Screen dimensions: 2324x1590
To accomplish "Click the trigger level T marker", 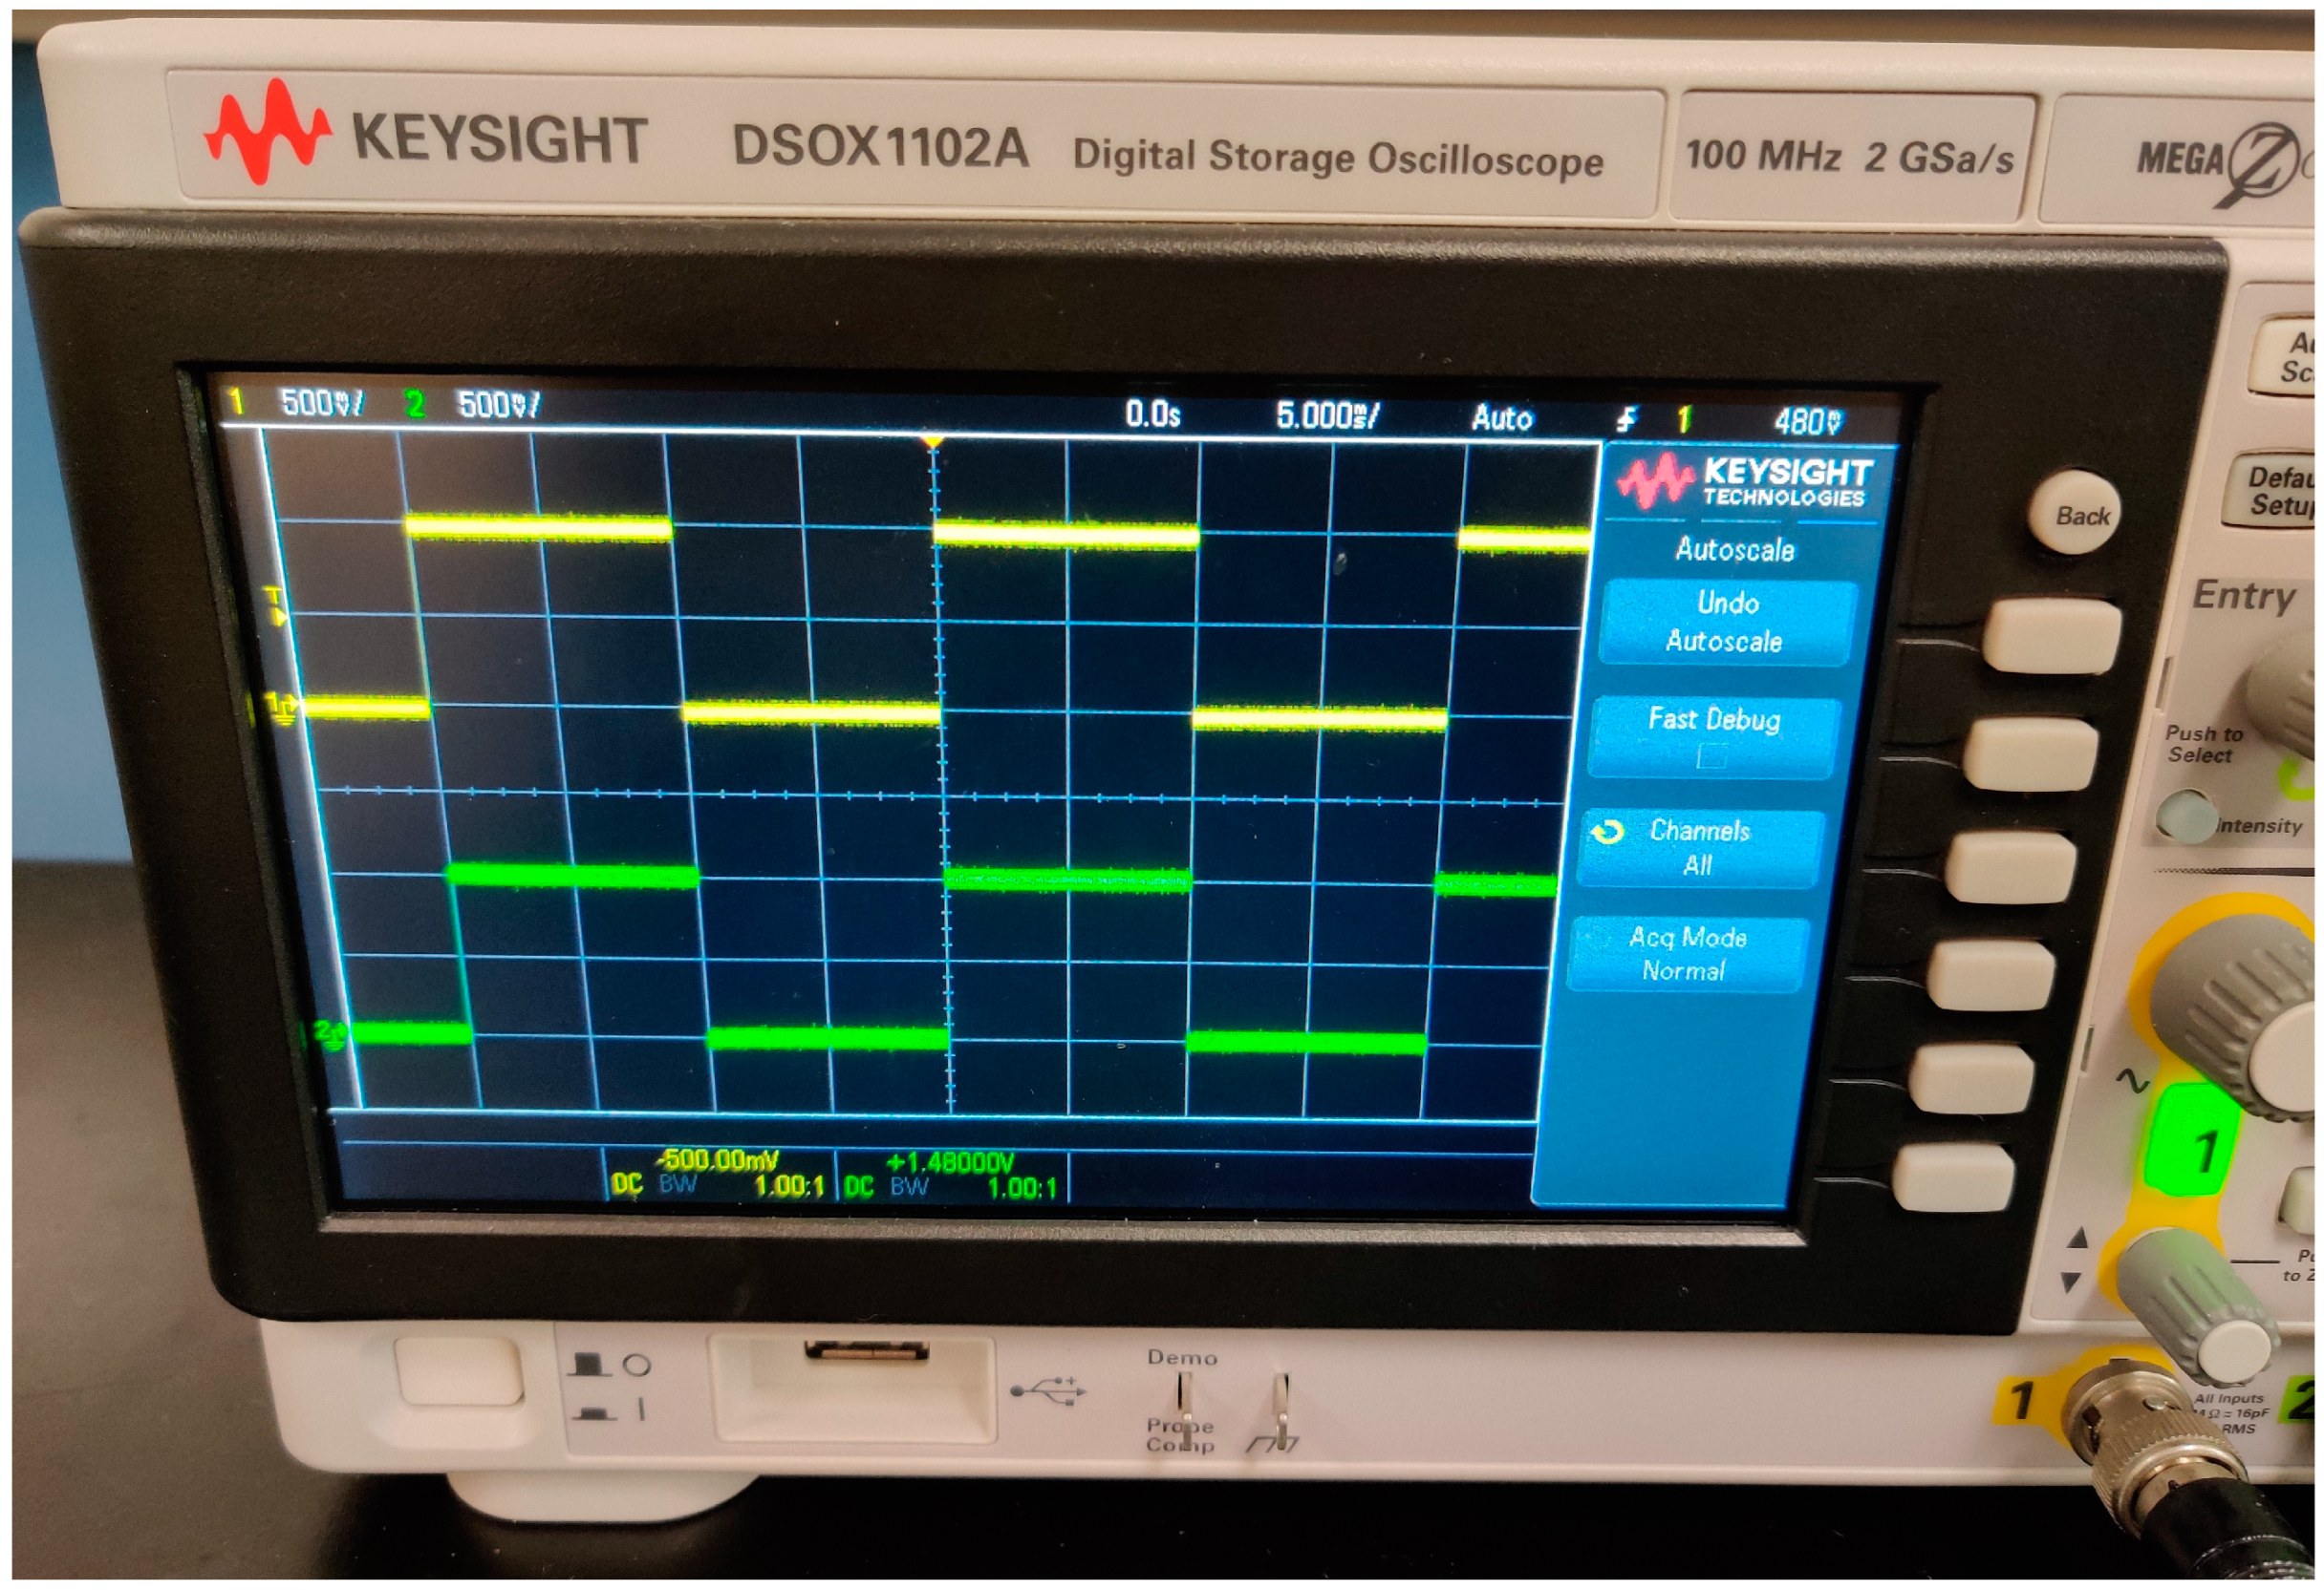I will (274, 606).
